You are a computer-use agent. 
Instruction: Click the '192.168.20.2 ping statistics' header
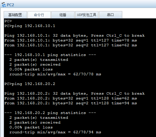tap(50, 113)
